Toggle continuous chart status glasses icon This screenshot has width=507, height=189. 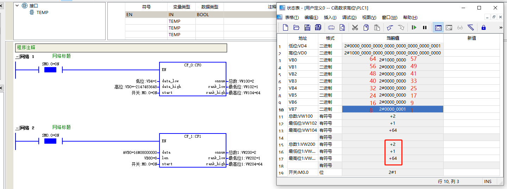438,27
